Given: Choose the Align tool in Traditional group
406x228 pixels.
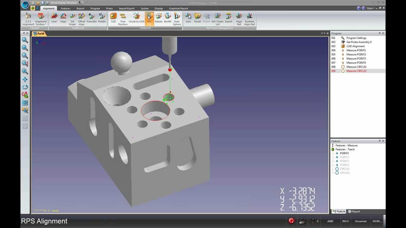Looking at the screenshot, I should 63,18.
